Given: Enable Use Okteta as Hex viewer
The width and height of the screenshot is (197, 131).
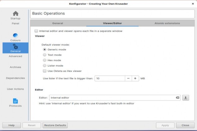Looking at the screenshot, I should pos(45,71).
